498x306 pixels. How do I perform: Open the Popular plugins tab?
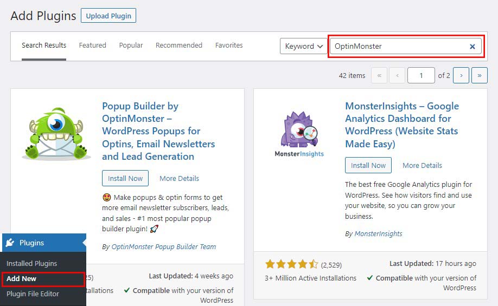click(131, 45)
